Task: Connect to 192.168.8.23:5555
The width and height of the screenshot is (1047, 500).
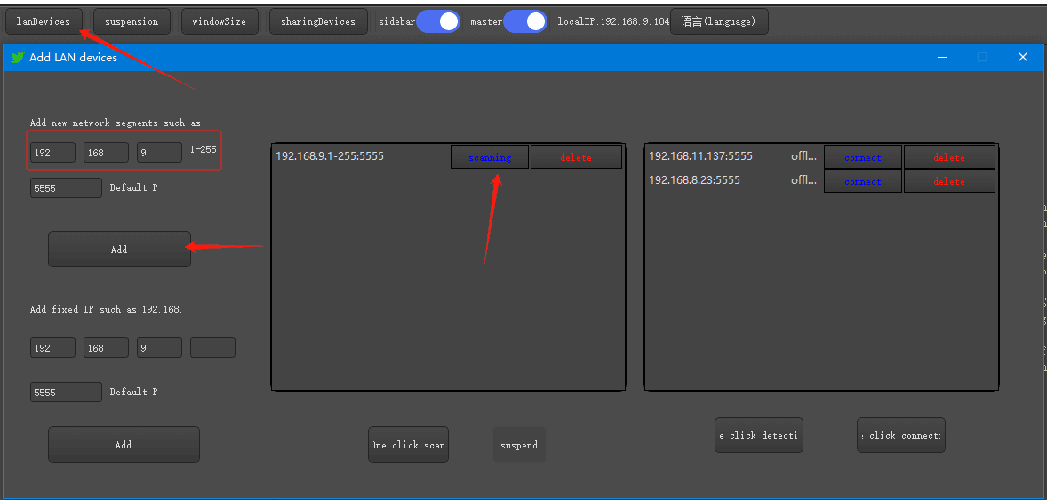Action: 863,181
